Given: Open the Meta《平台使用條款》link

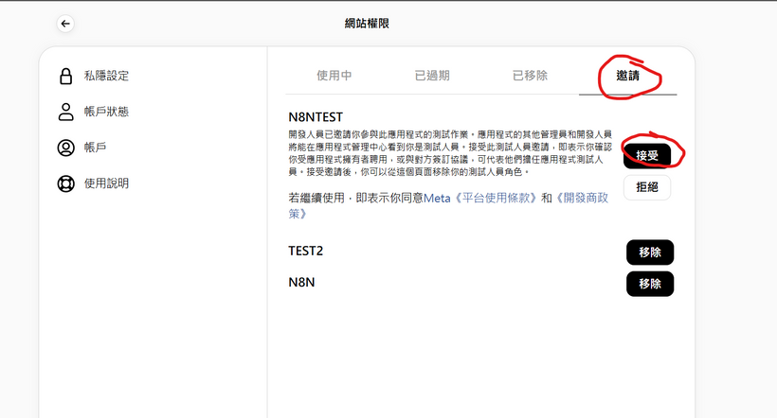Looking at the screenshot, I should tap(480, 198).
